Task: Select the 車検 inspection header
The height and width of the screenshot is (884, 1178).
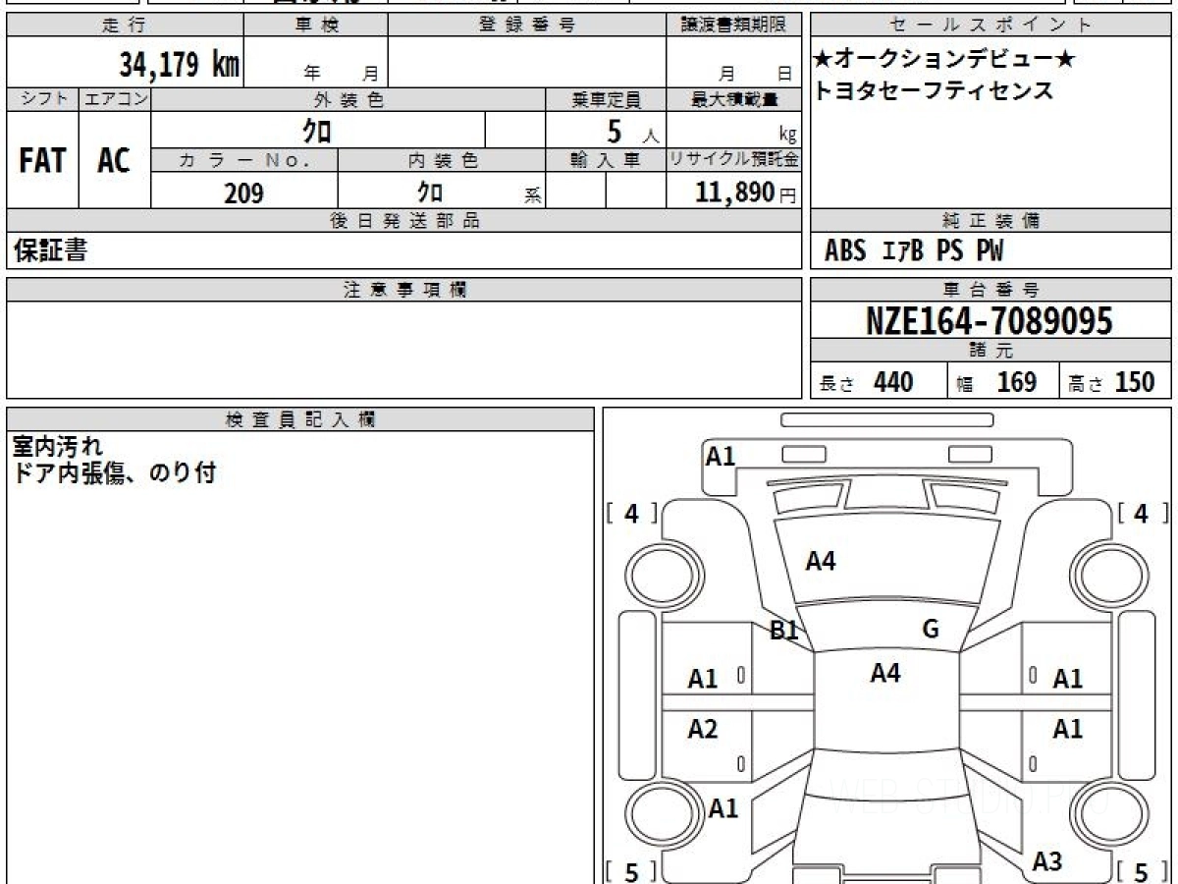Action: click(x=316, y=26)
